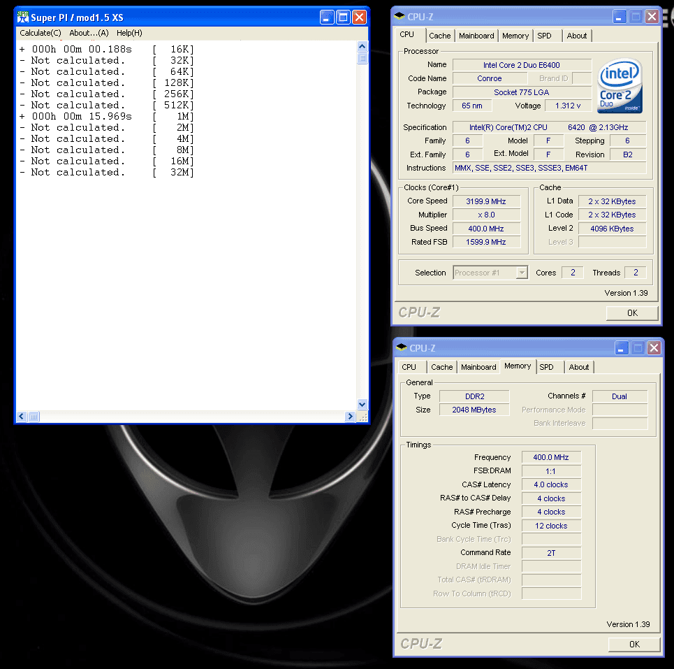Switch to Cache tab in bottom CPU-Z window
674x669 pixels.
(442, 367)
